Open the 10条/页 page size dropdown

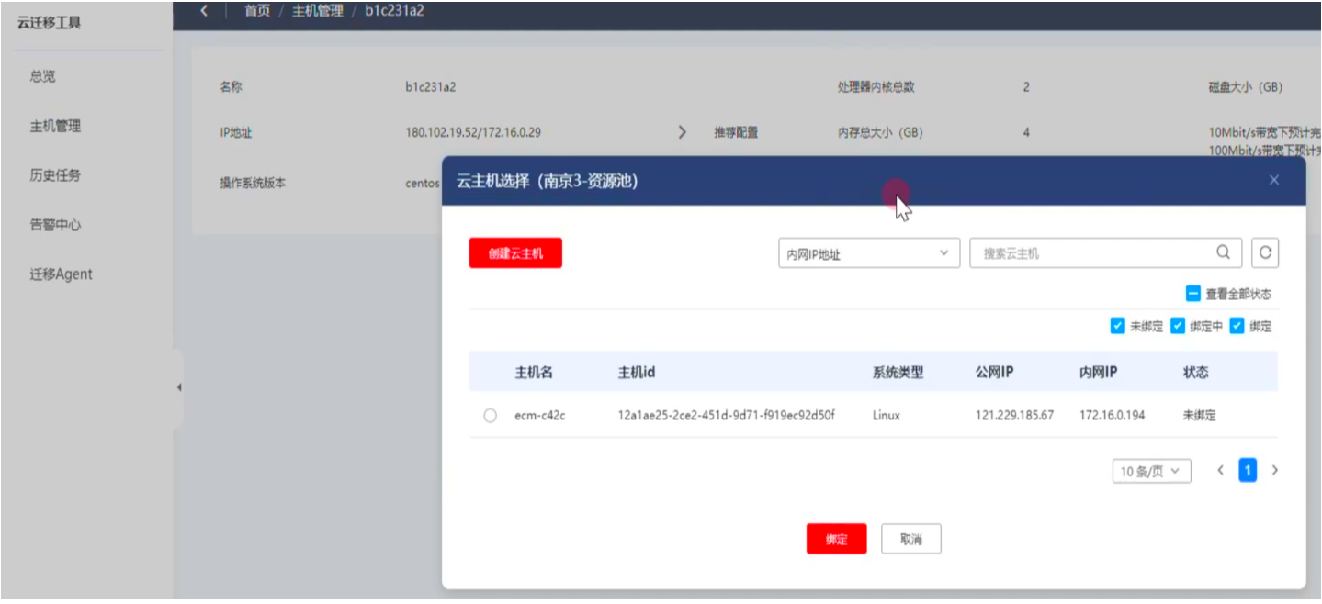1151,472
